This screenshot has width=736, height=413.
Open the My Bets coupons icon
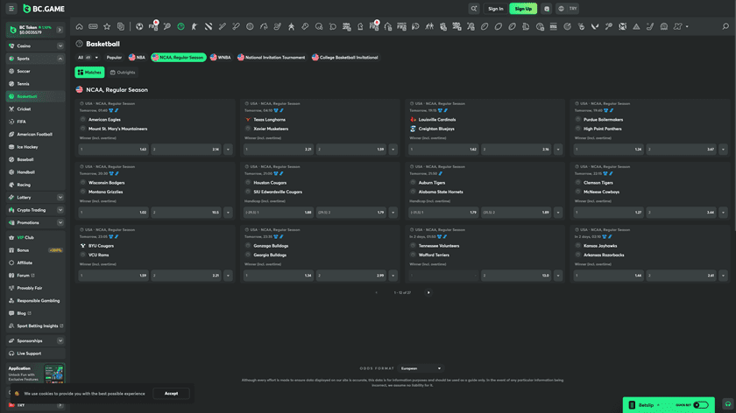tap(121, 27)
